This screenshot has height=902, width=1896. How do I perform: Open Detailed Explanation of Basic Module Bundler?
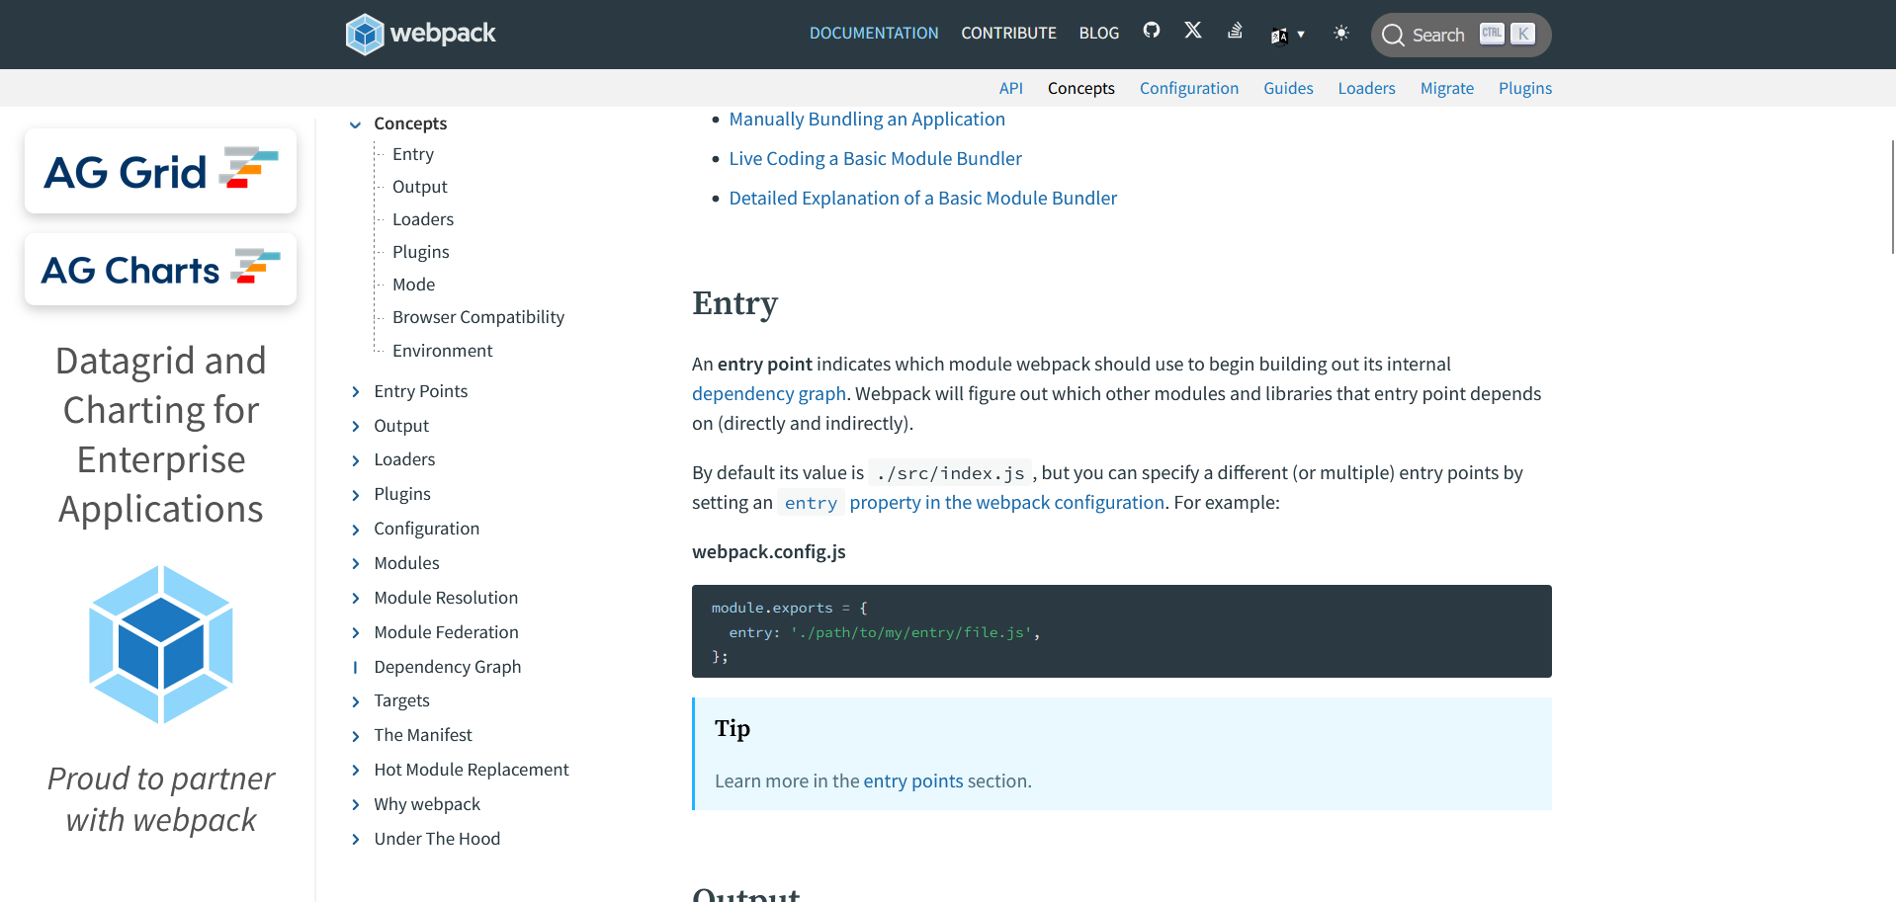(922, 198)
